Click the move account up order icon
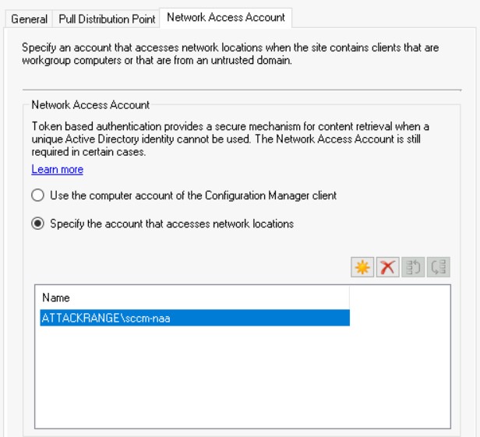Viewport: 480px width, 437px height. tap(413, 267)
